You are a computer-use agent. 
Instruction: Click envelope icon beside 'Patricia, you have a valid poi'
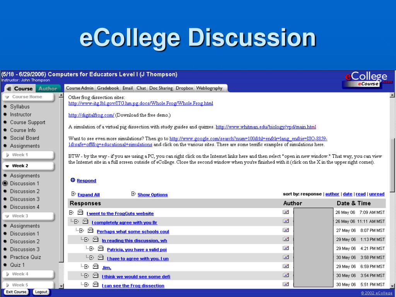pyautogui.click(x=101, y=248)
